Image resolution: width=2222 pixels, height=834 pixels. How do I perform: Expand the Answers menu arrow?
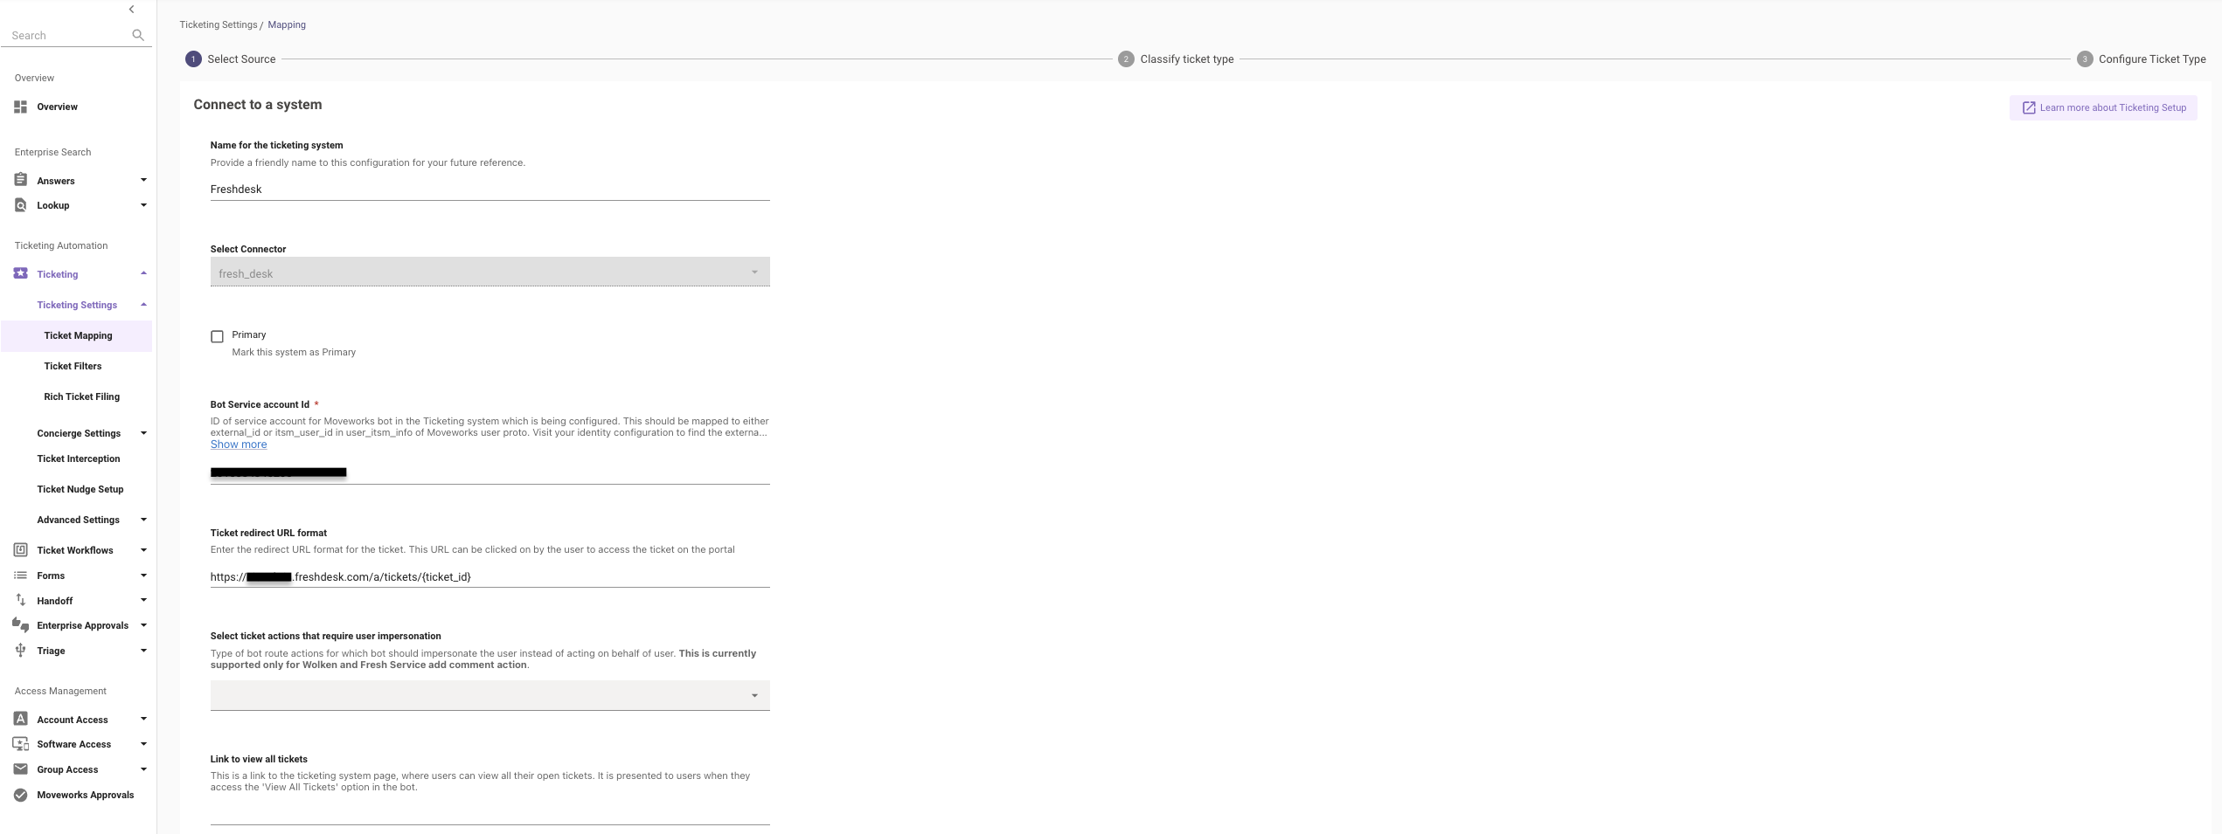[x=143, y=180]
